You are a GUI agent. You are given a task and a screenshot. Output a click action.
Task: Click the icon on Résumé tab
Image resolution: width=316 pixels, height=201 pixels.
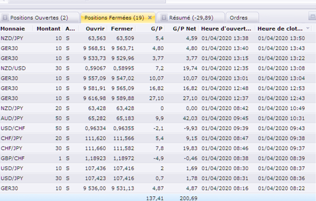(x=164, y=18)
